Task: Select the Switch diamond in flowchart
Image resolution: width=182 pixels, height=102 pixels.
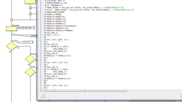Action: tap(30, 72)
